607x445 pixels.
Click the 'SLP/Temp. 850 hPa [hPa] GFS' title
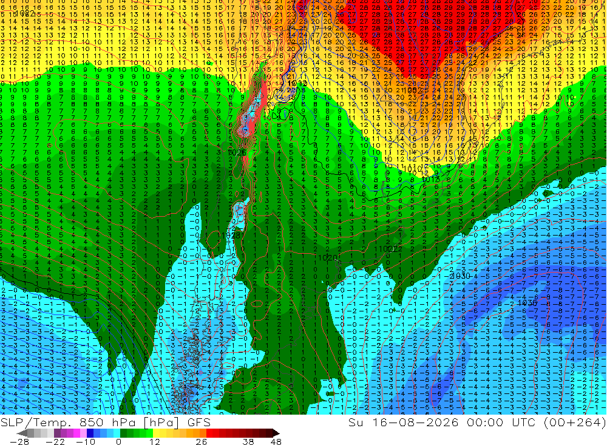[105, 423]
